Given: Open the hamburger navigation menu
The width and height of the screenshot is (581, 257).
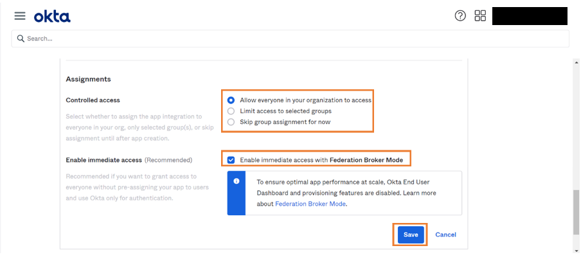Looking at the screenshot, I should pos(20,16).
